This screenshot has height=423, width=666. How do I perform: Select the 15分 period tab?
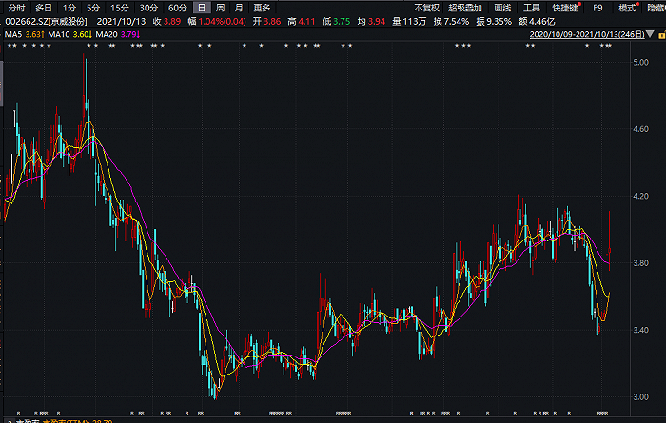coord(119,8)
